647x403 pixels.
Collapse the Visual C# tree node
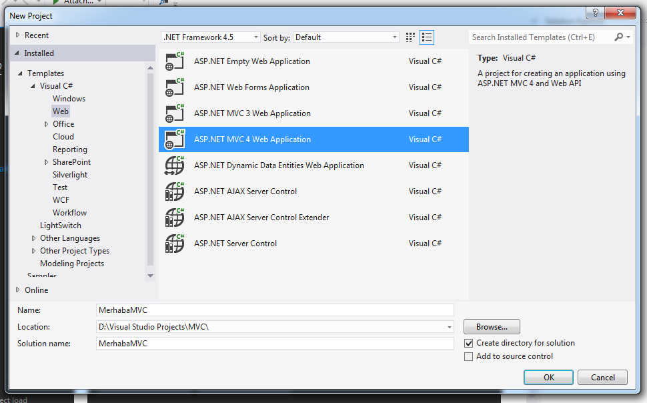[x=33, y=86]
